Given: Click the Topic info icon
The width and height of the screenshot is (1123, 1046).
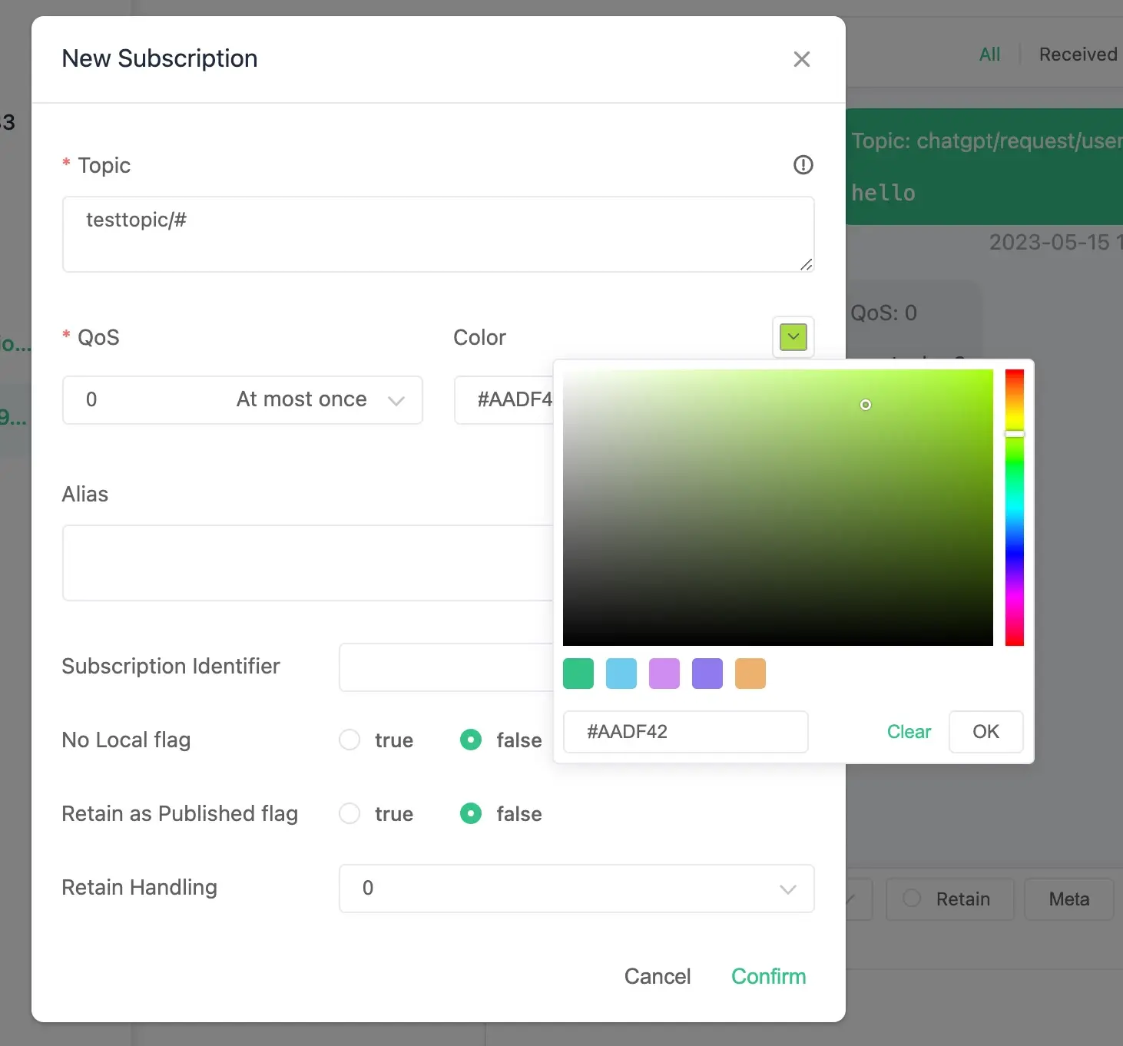Looking at the screenshot, I should (803, 164).
